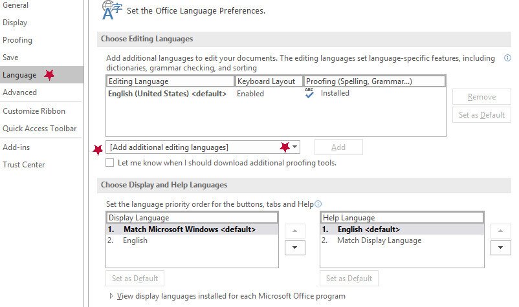This screenshot has width=519, height=307.
Task: Move display language up with arrow button
Action: coord(294,231)
